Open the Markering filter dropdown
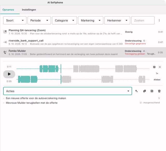This screenshot has height=151, width=166. (91, 20)
